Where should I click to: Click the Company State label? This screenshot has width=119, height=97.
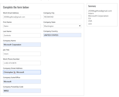(x=49, y=22)
